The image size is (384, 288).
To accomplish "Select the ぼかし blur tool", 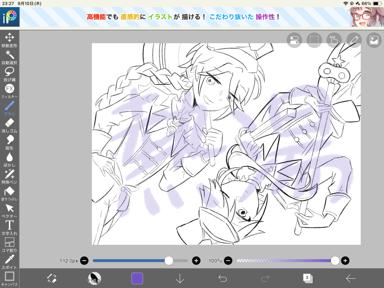I will tap(9, 160).
